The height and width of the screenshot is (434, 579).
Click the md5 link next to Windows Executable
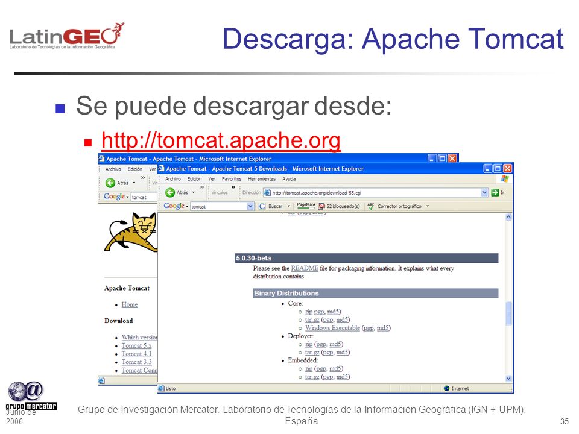pos(382,328)
